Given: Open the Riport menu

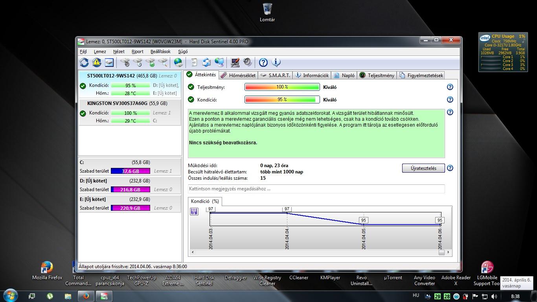Looking at the screenshot, I should coord(138,52).
